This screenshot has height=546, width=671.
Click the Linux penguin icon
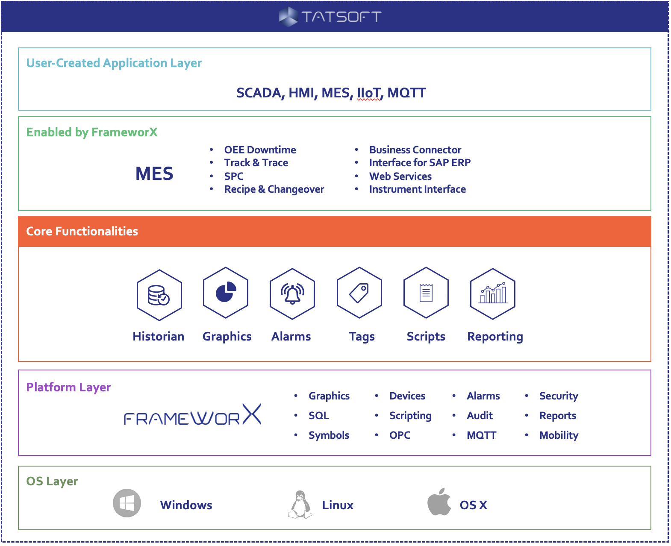point(300,505)
